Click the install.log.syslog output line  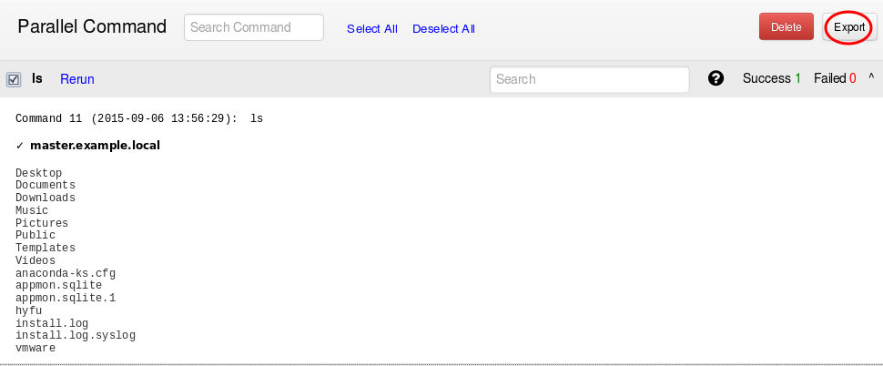76,336
